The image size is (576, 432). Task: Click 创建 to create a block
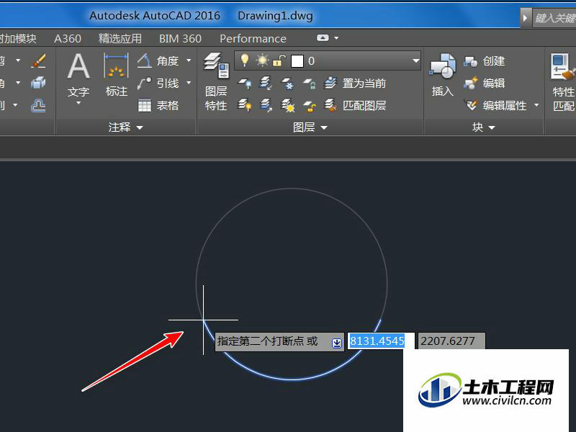[484, 61]
